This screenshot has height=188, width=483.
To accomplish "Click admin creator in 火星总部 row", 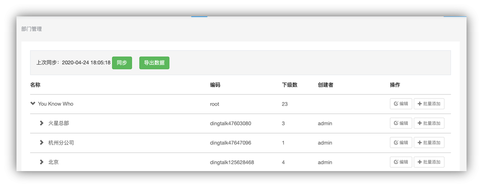I will (x=325, y=123).
